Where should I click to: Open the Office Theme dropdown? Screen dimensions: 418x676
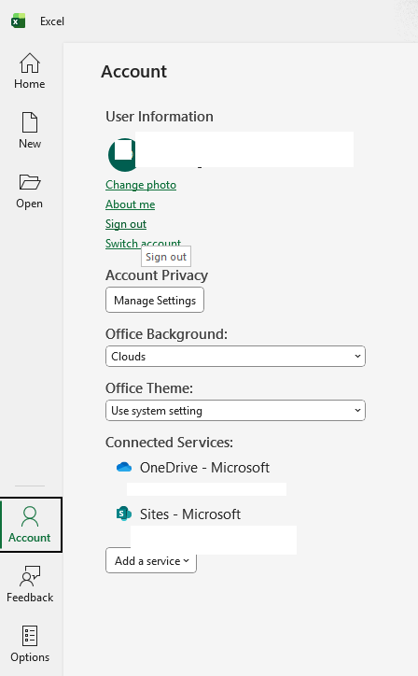(x=235, y=411)
